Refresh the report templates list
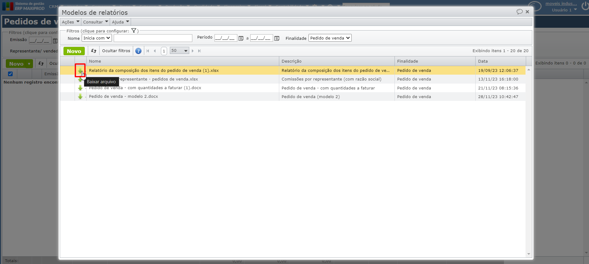This screenshot has width=589, height=264. click(x=94, y=51)
